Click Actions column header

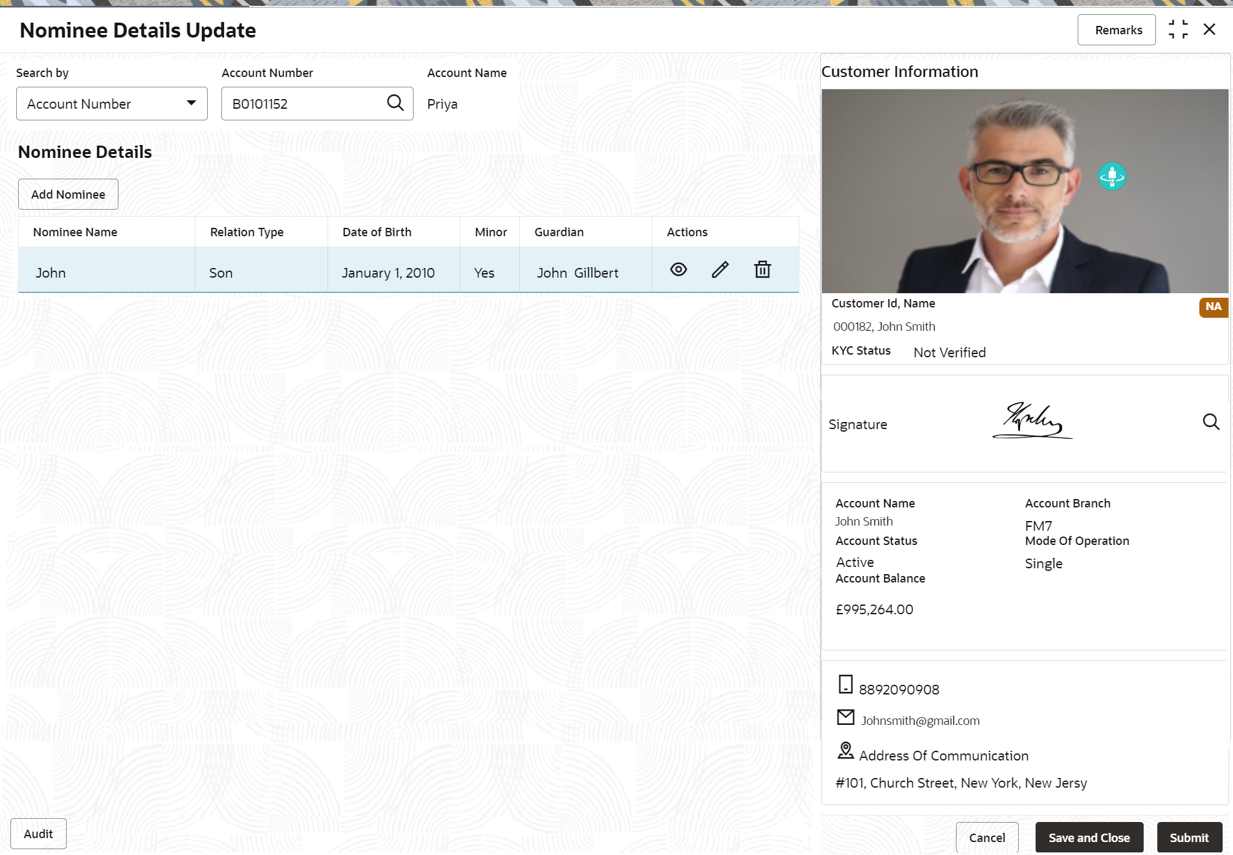point(726,232)
